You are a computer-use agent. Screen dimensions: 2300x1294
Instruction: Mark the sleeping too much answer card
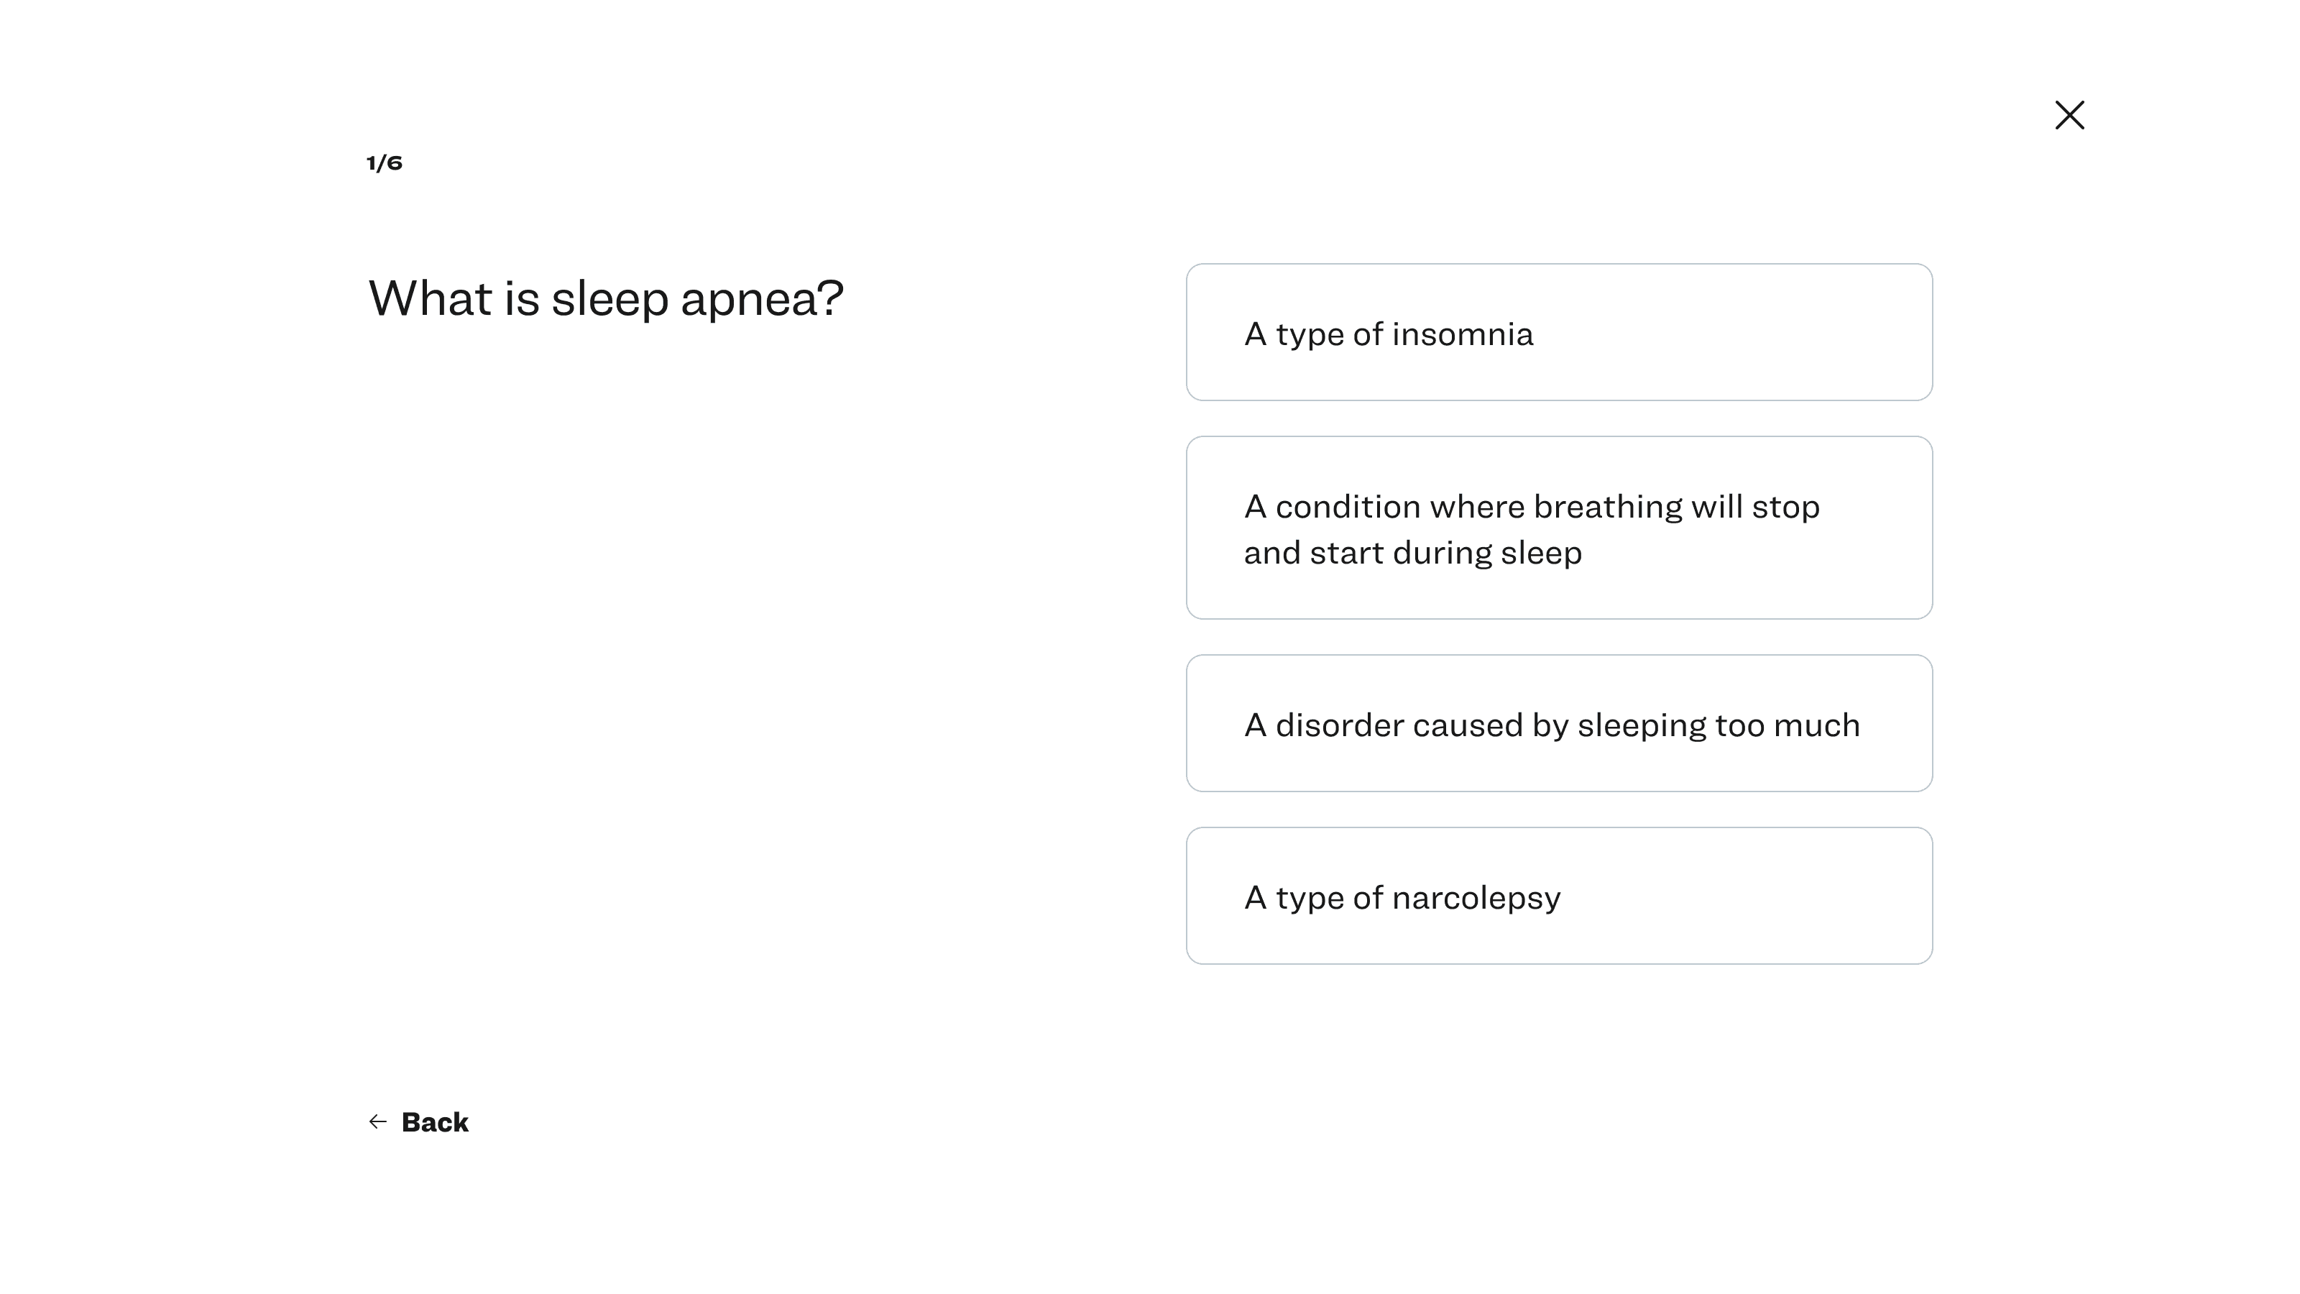[1558, 723]
